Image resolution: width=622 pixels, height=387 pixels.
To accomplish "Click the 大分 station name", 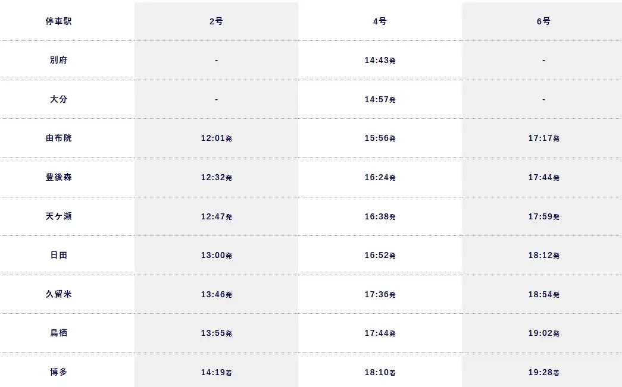I will [58, 99].
